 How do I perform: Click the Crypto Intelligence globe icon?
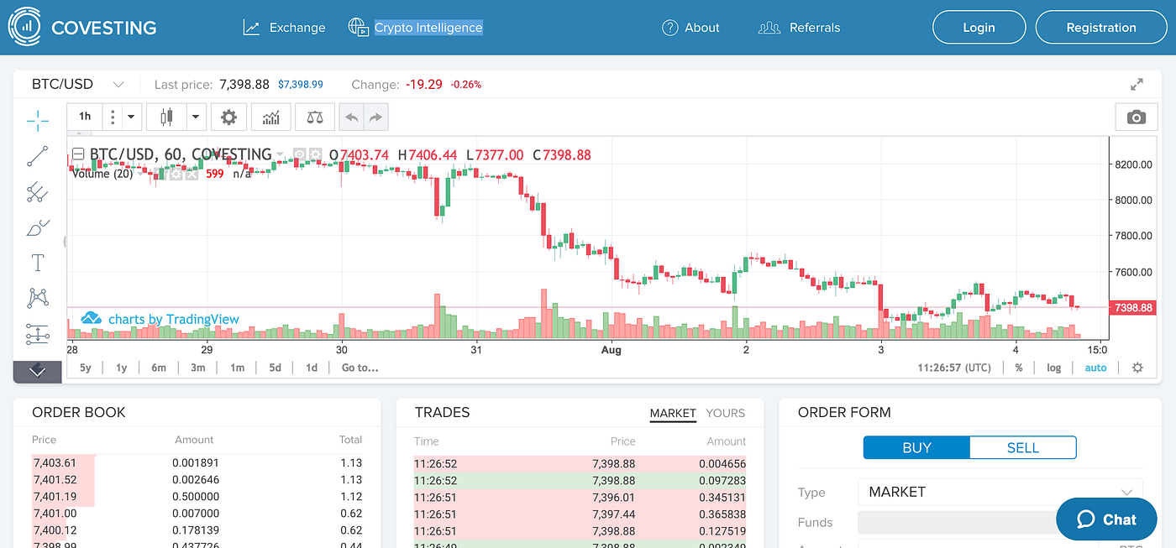click(359, 28)
